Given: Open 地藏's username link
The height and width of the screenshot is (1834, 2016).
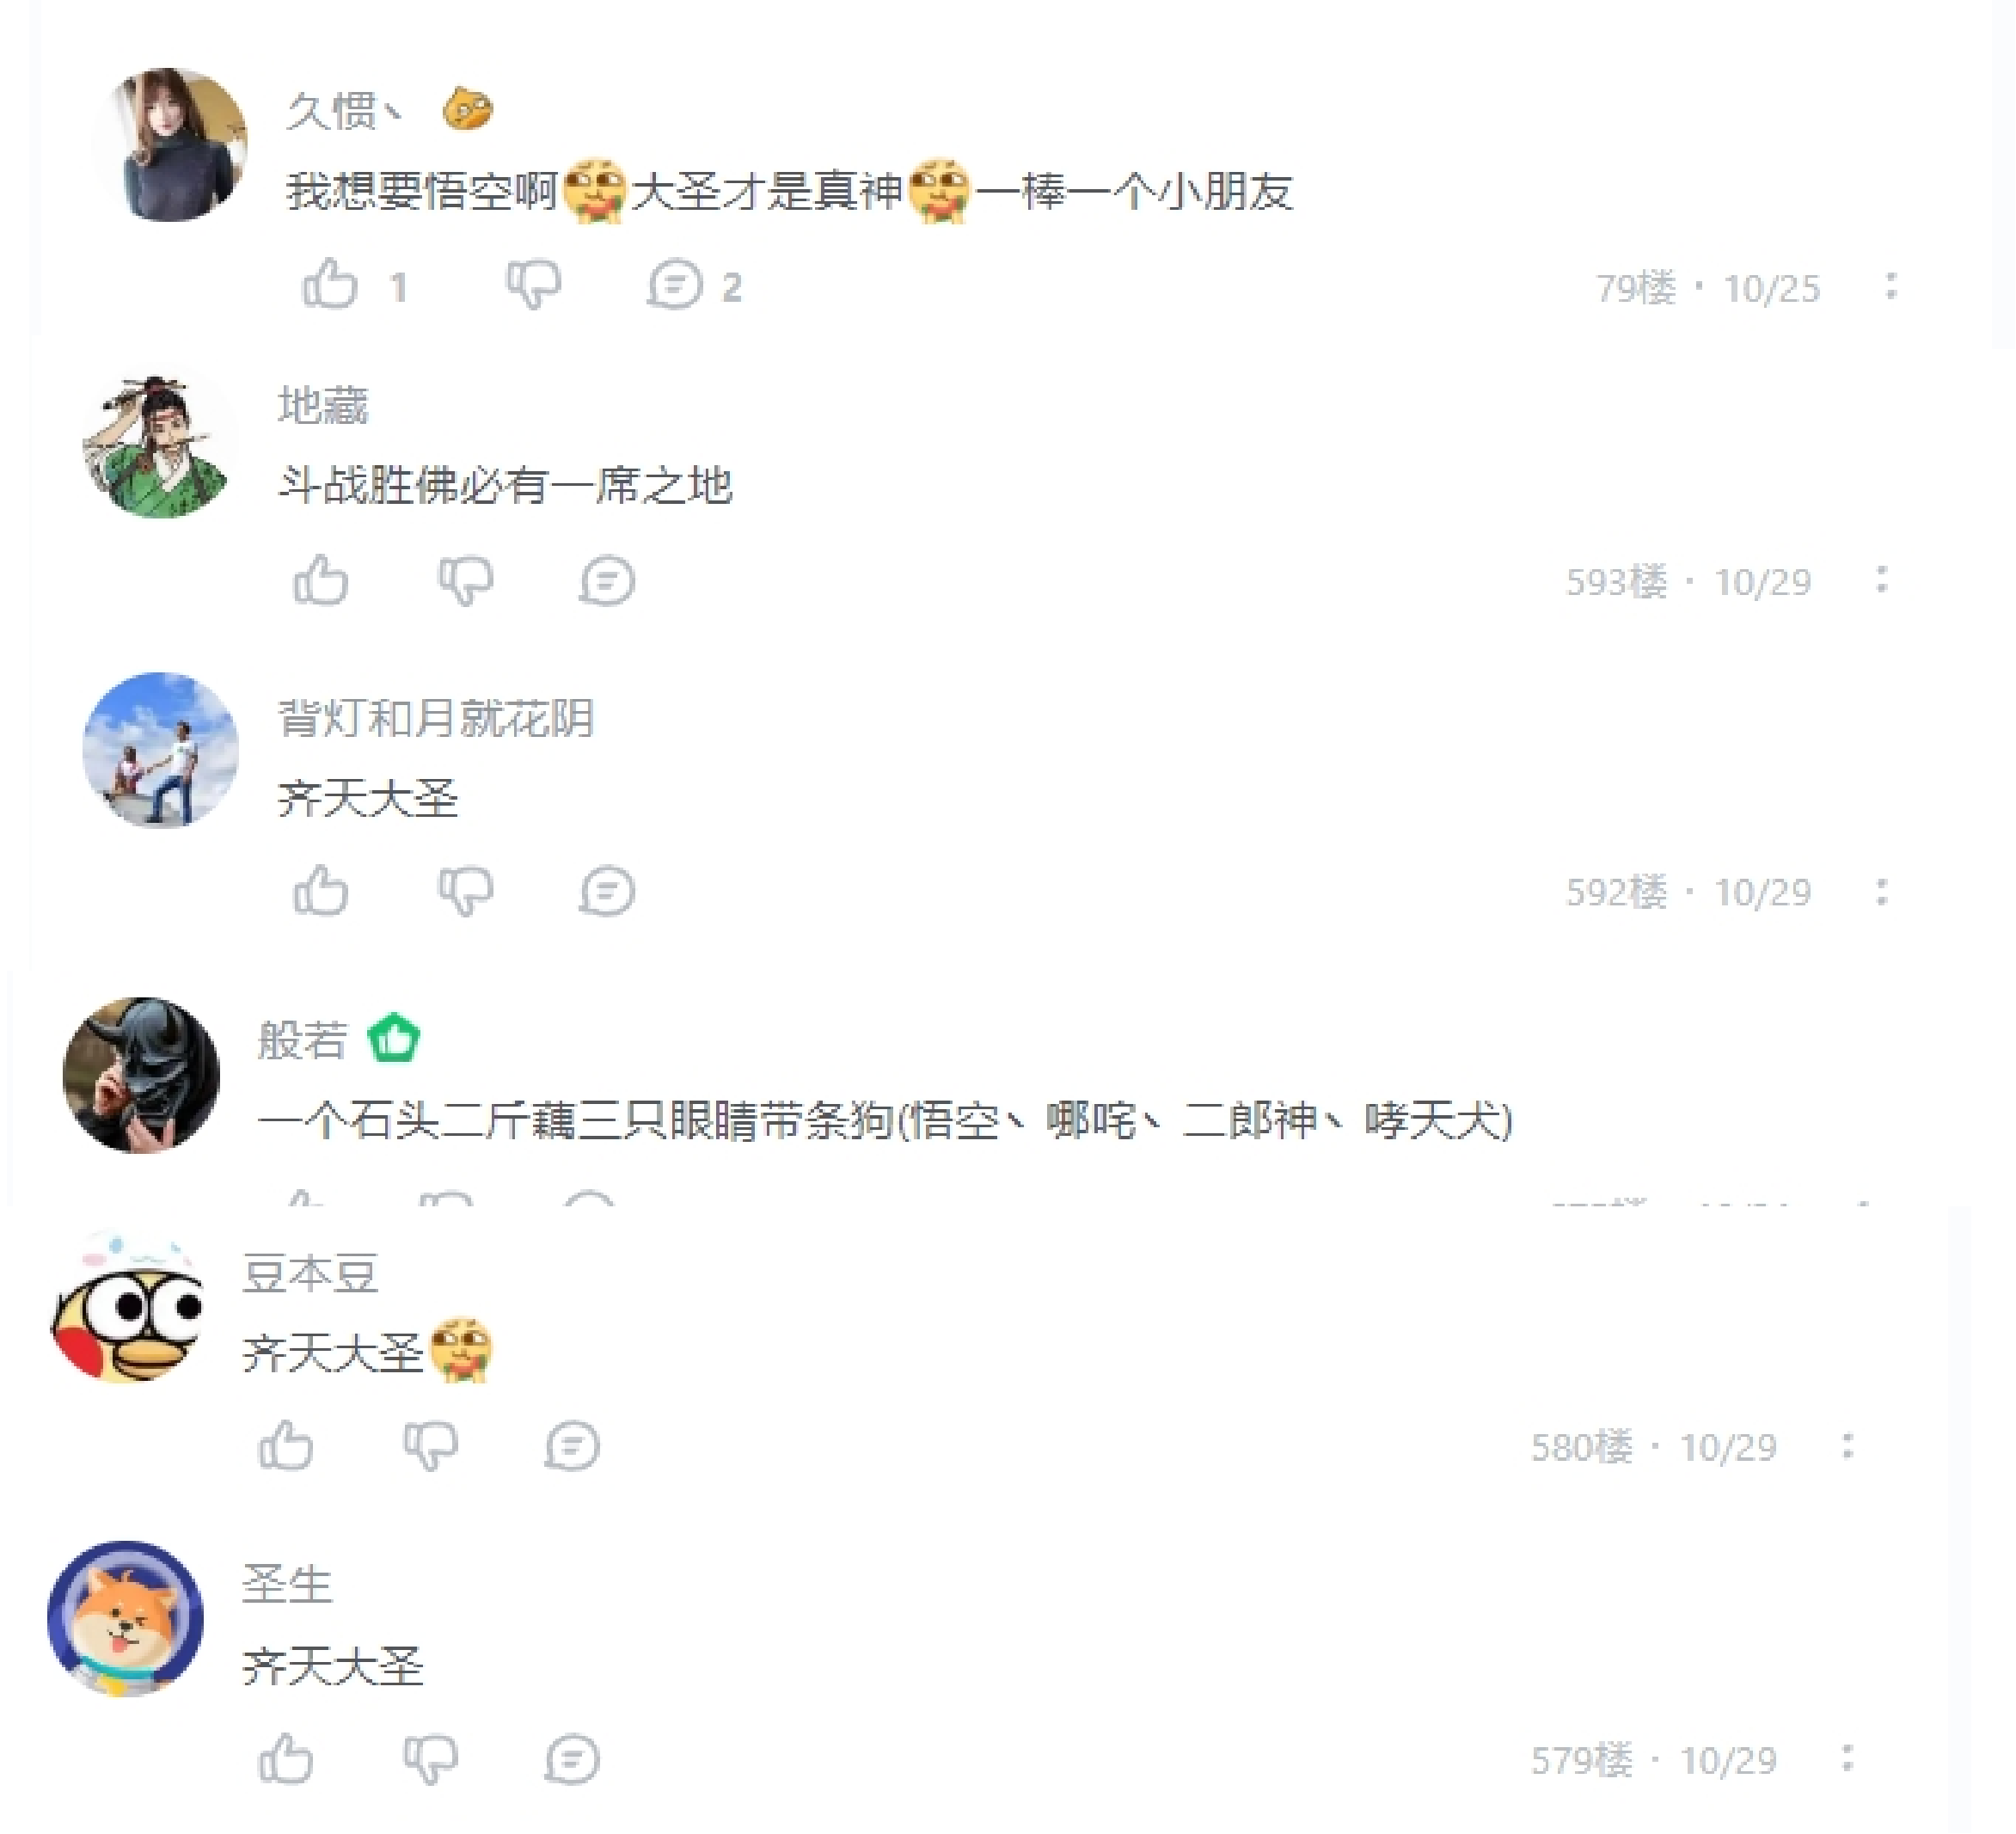Looking at the screenshot, I should (323, 405).
